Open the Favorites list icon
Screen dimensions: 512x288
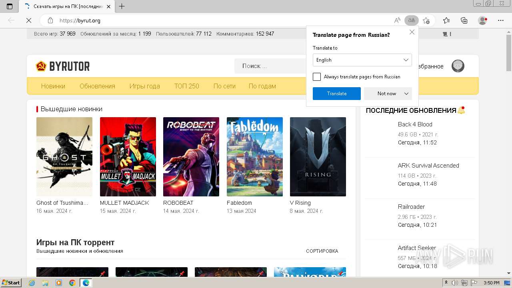446,20
